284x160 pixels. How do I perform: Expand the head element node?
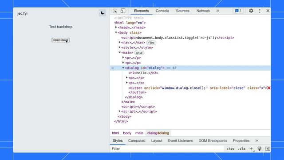116,28
